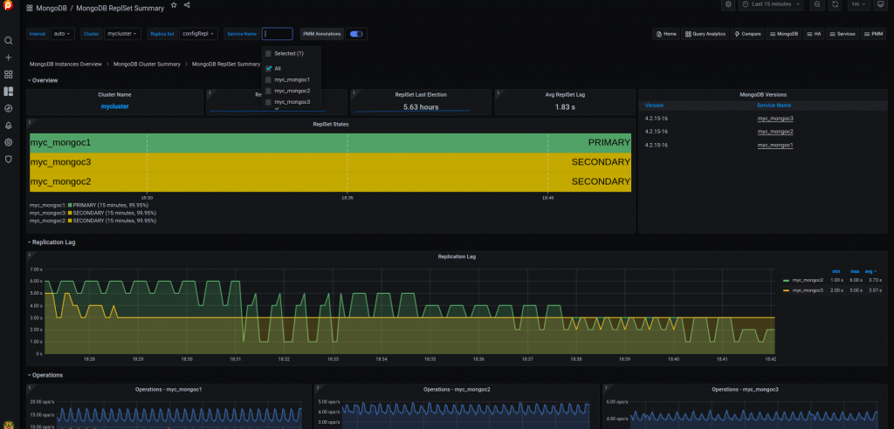894x429 pixels.
Task: Open the Cluster dropdown showing mycluster
Action: click(x=120, y=34)
